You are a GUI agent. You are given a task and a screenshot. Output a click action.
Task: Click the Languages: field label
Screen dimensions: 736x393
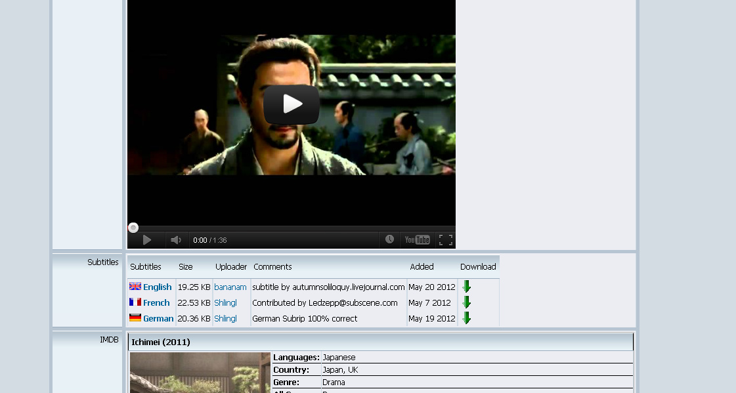click(x=296, y=358)
